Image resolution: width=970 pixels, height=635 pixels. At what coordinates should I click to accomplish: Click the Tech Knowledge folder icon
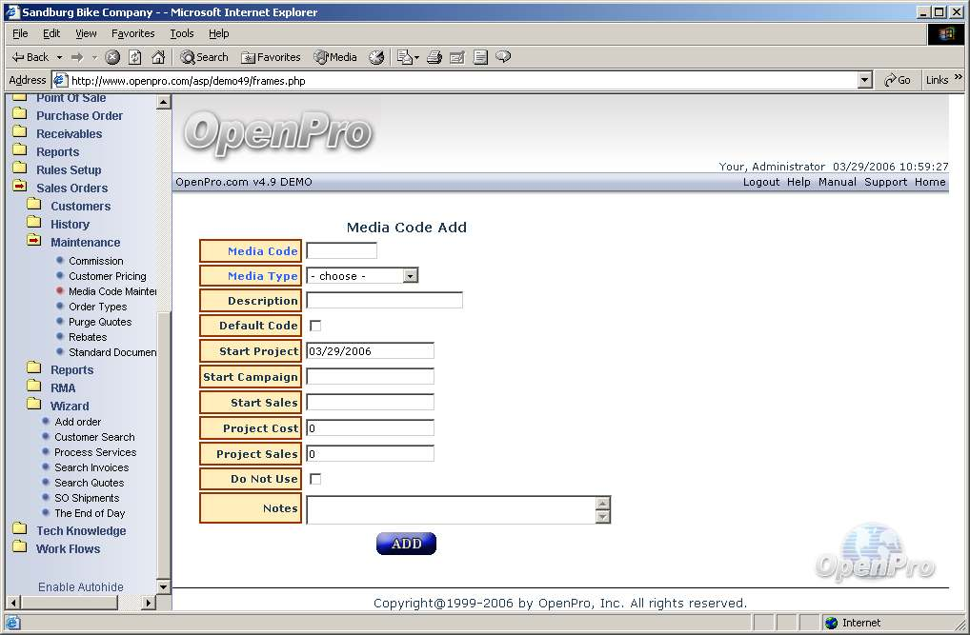(19, 530)
